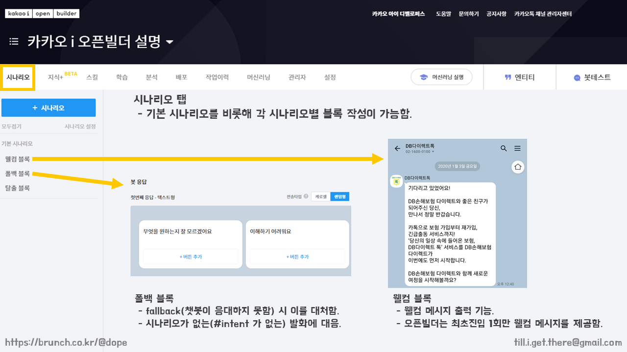Screen dimensions: 627x352
Task: Click the 기본 시나리오 group heading
Action: [x=17, y=144]
